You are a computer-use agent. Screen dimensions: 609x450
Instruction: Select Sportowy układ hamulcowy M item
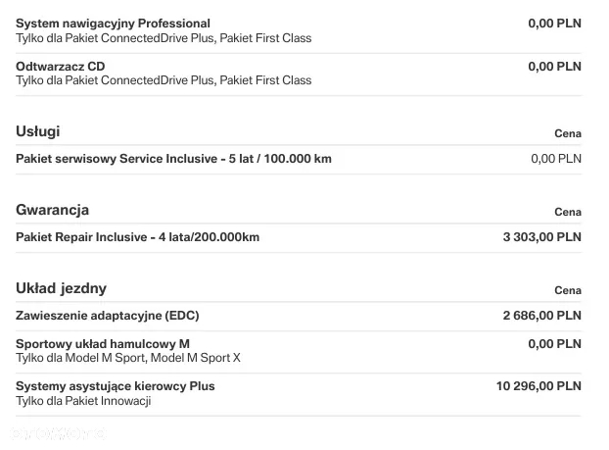[299, 350]
